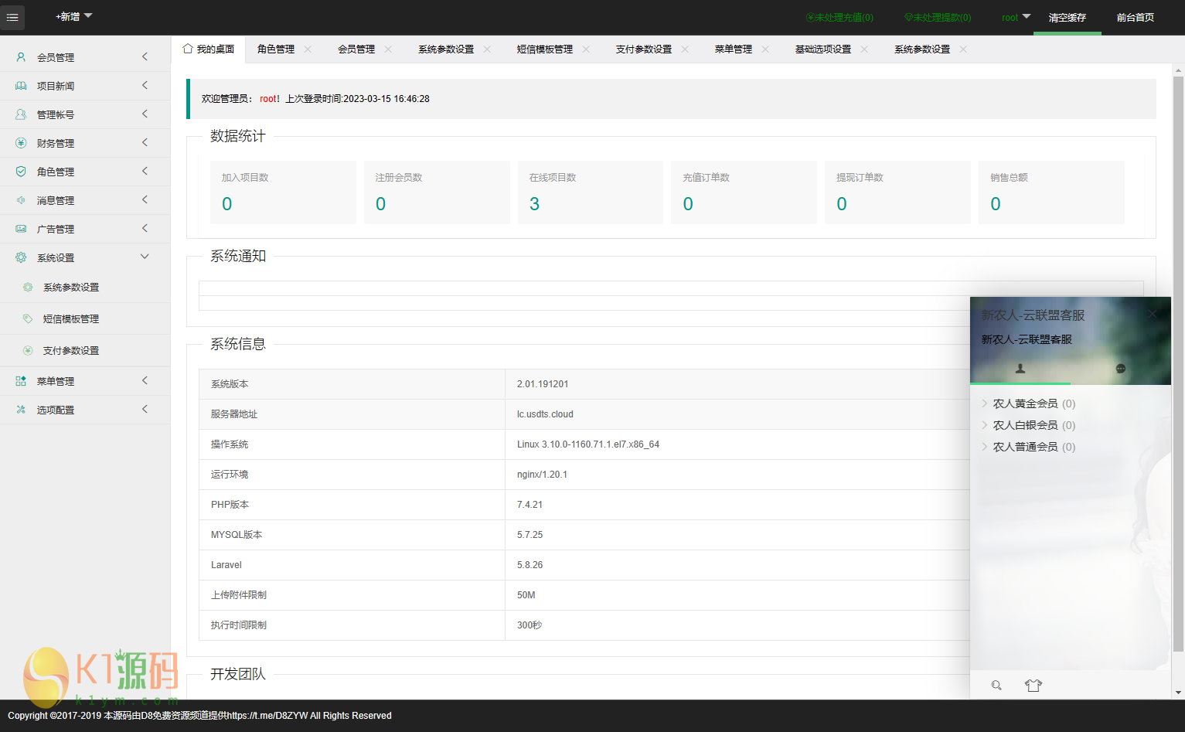Expand 项目新闻 using its chevron arrow
Image resolution: width=1185 pixels, height=732 pixels.
point(145,85)
